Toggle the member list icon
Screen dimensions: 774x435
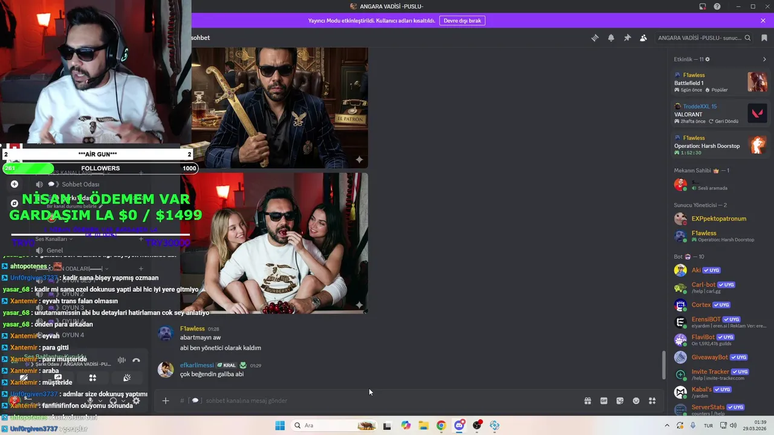coord(643,37)
